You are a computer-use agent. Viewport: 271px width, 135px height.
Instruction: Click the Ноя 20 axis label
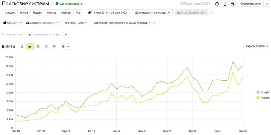tap(167, 131)
